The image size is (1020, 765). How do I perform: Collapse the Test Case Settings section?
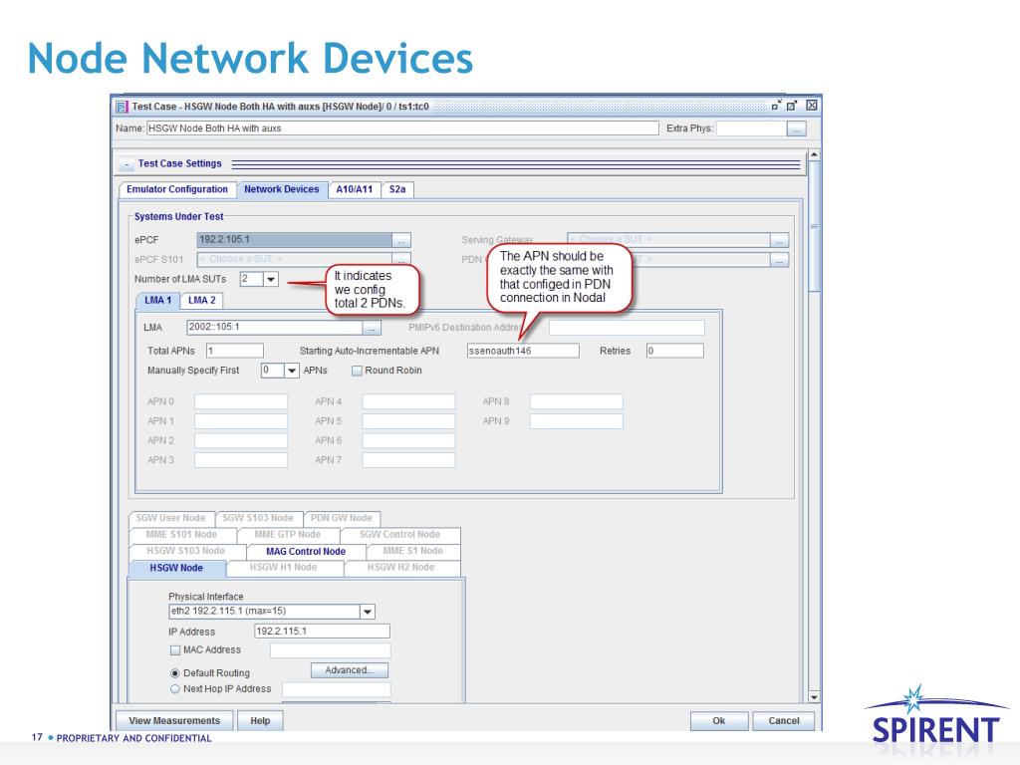[x=127, y=164]
